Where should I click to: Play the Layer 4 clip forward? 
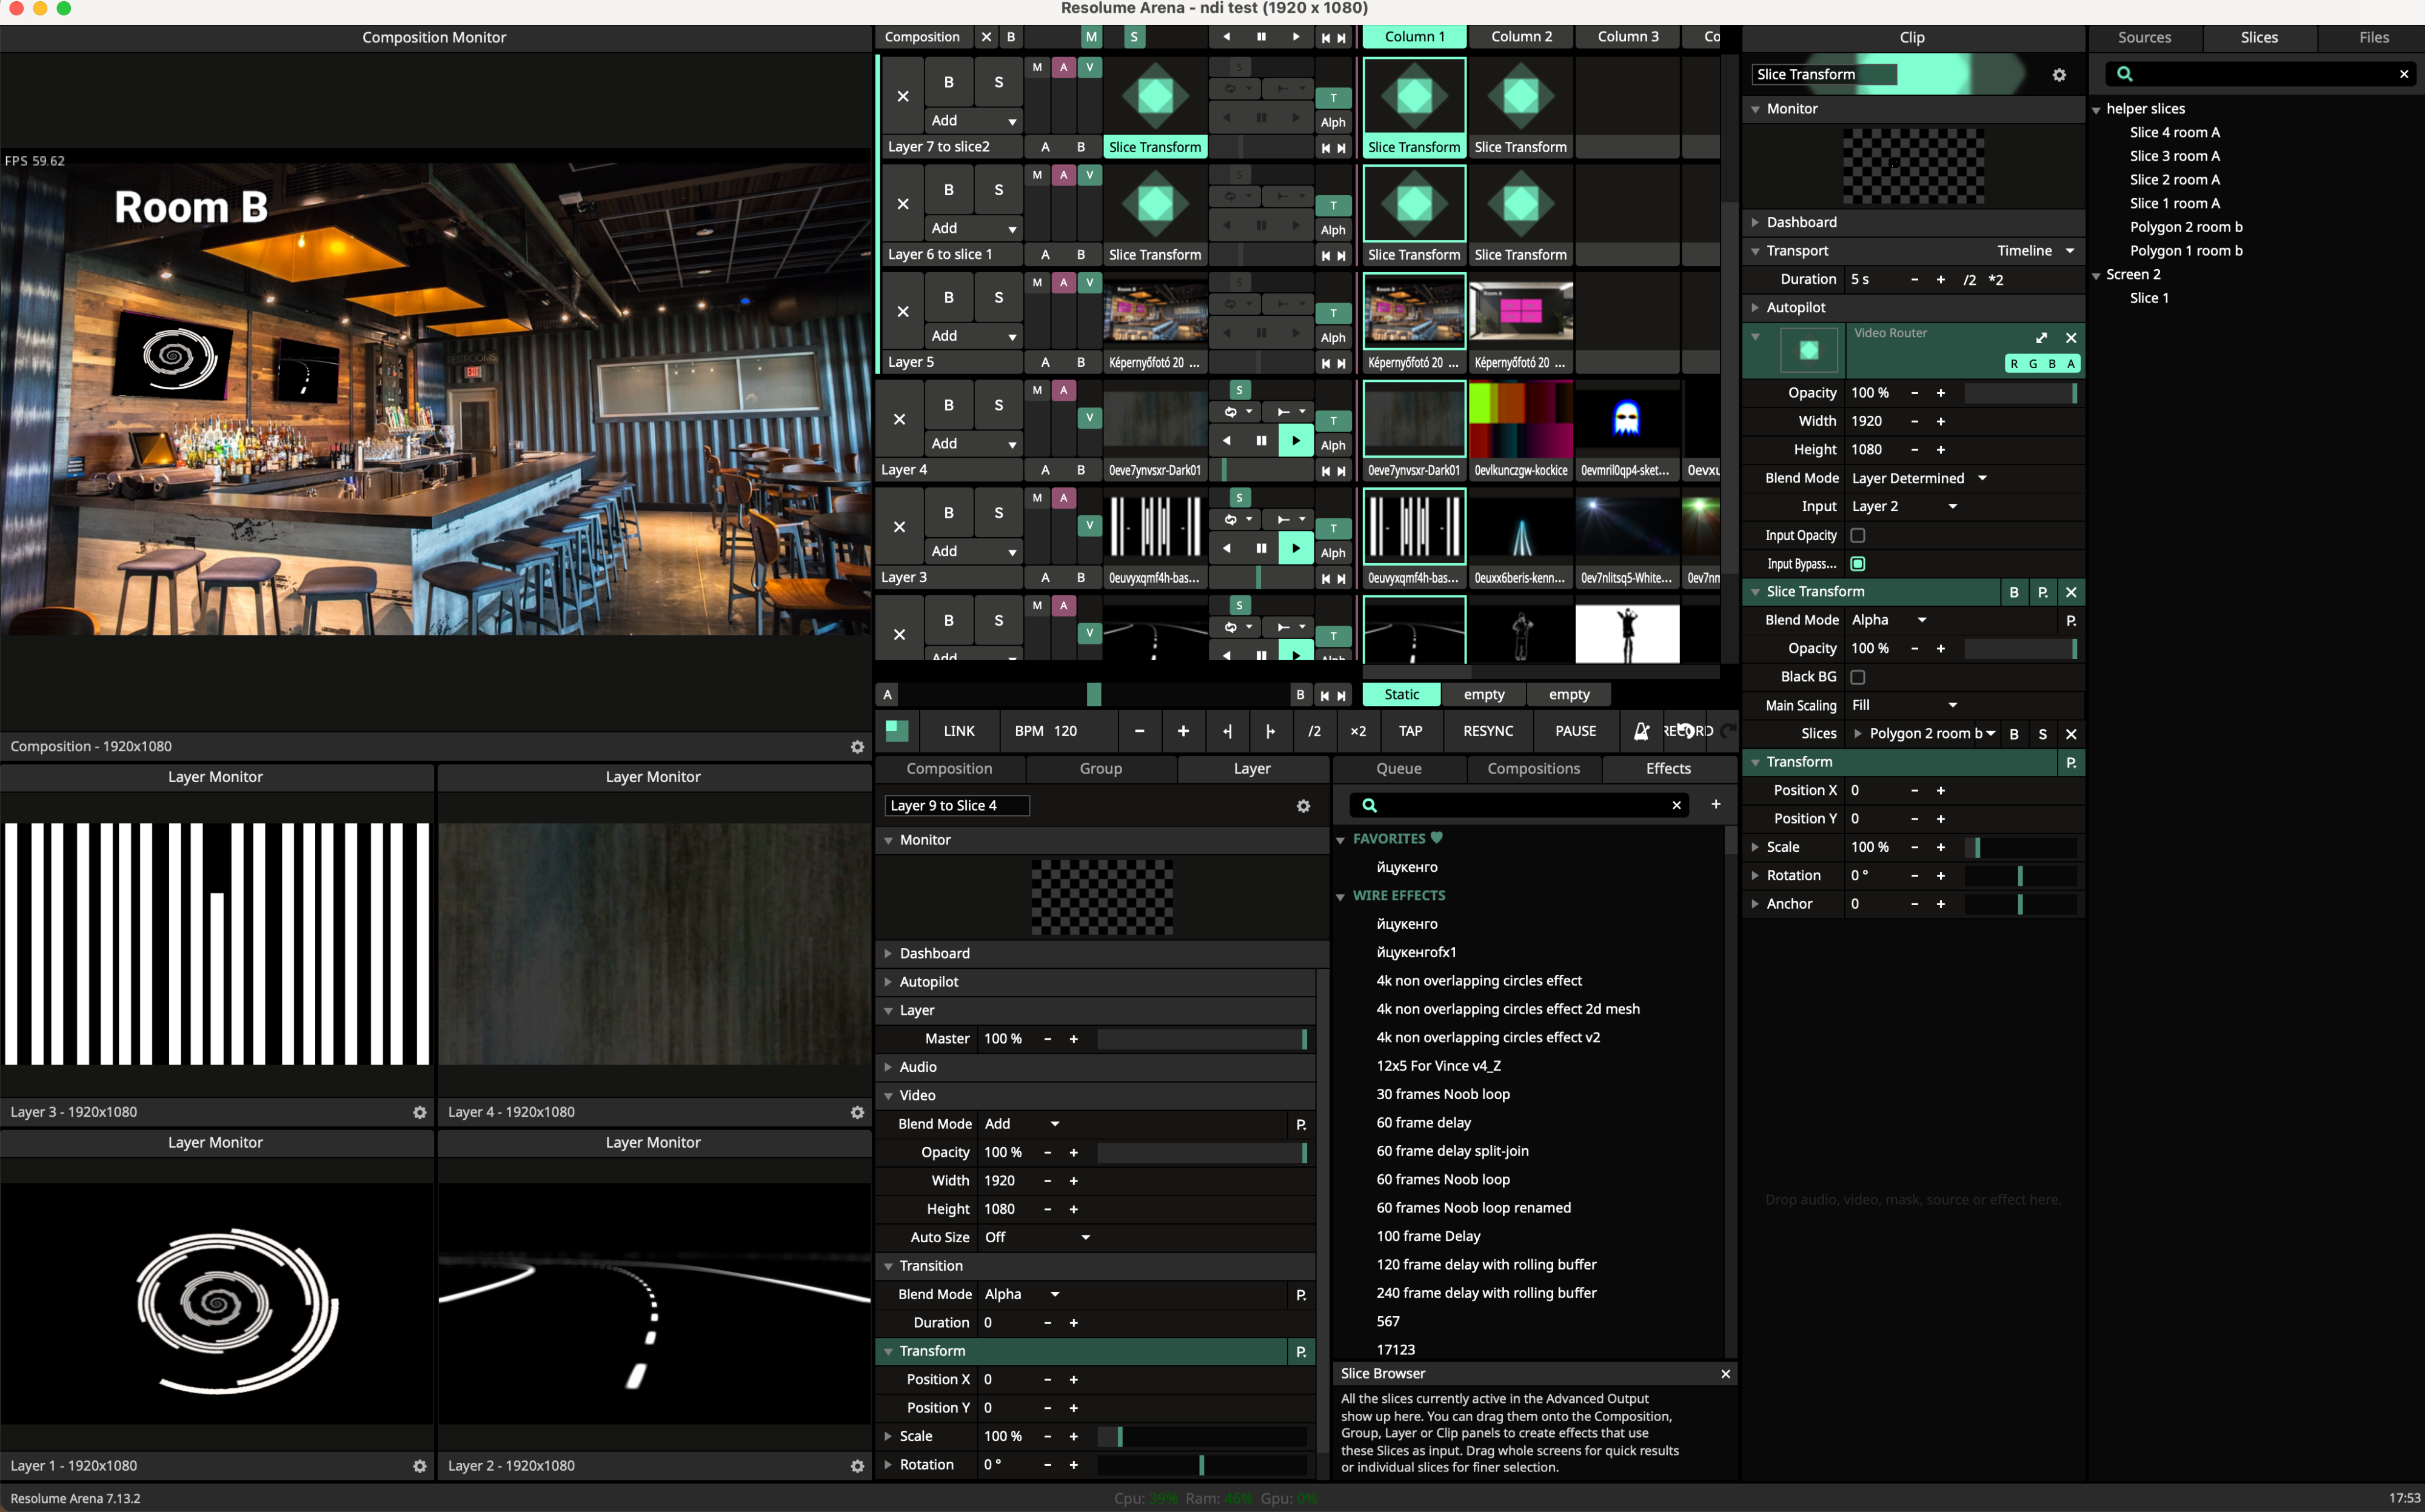coord(1296,441)
